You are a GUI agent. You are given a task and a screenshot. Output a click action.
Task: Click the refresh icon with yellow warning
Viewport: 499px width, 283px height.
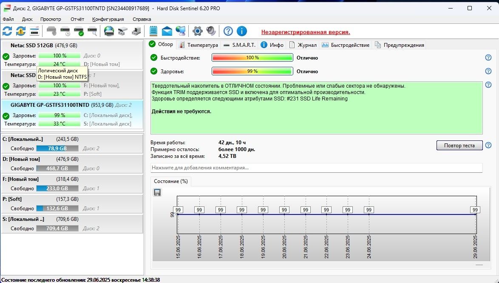point(21,31)
